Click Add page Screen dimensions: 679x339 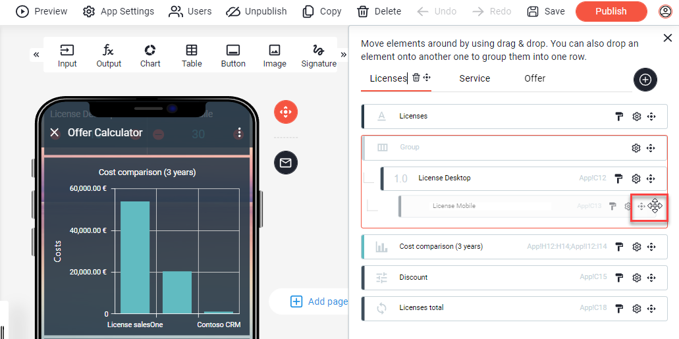point(319,301)
